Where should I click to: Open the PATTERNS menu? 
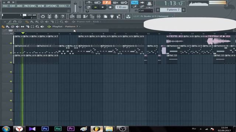[x=30, y=6]
